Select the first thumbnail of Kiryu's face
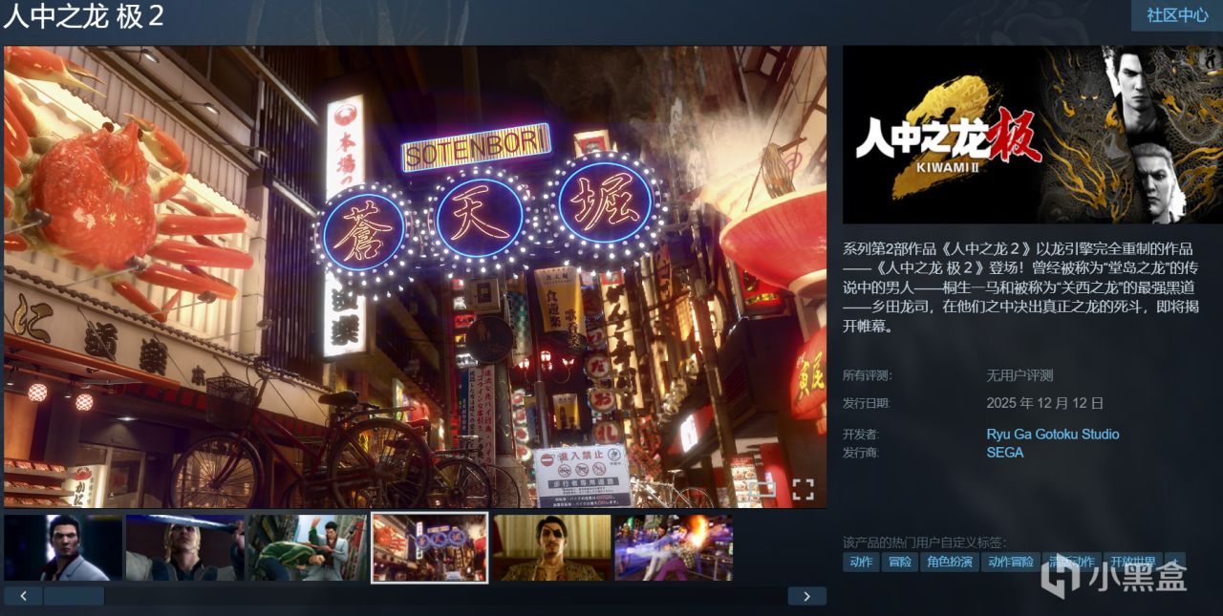 [63, 548]
